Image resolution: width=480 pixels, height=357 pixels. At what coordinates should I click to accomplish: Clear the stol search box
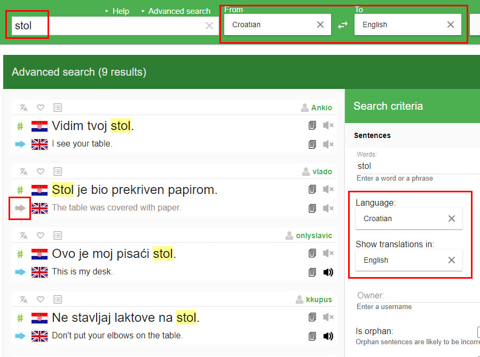pos(209,26)
